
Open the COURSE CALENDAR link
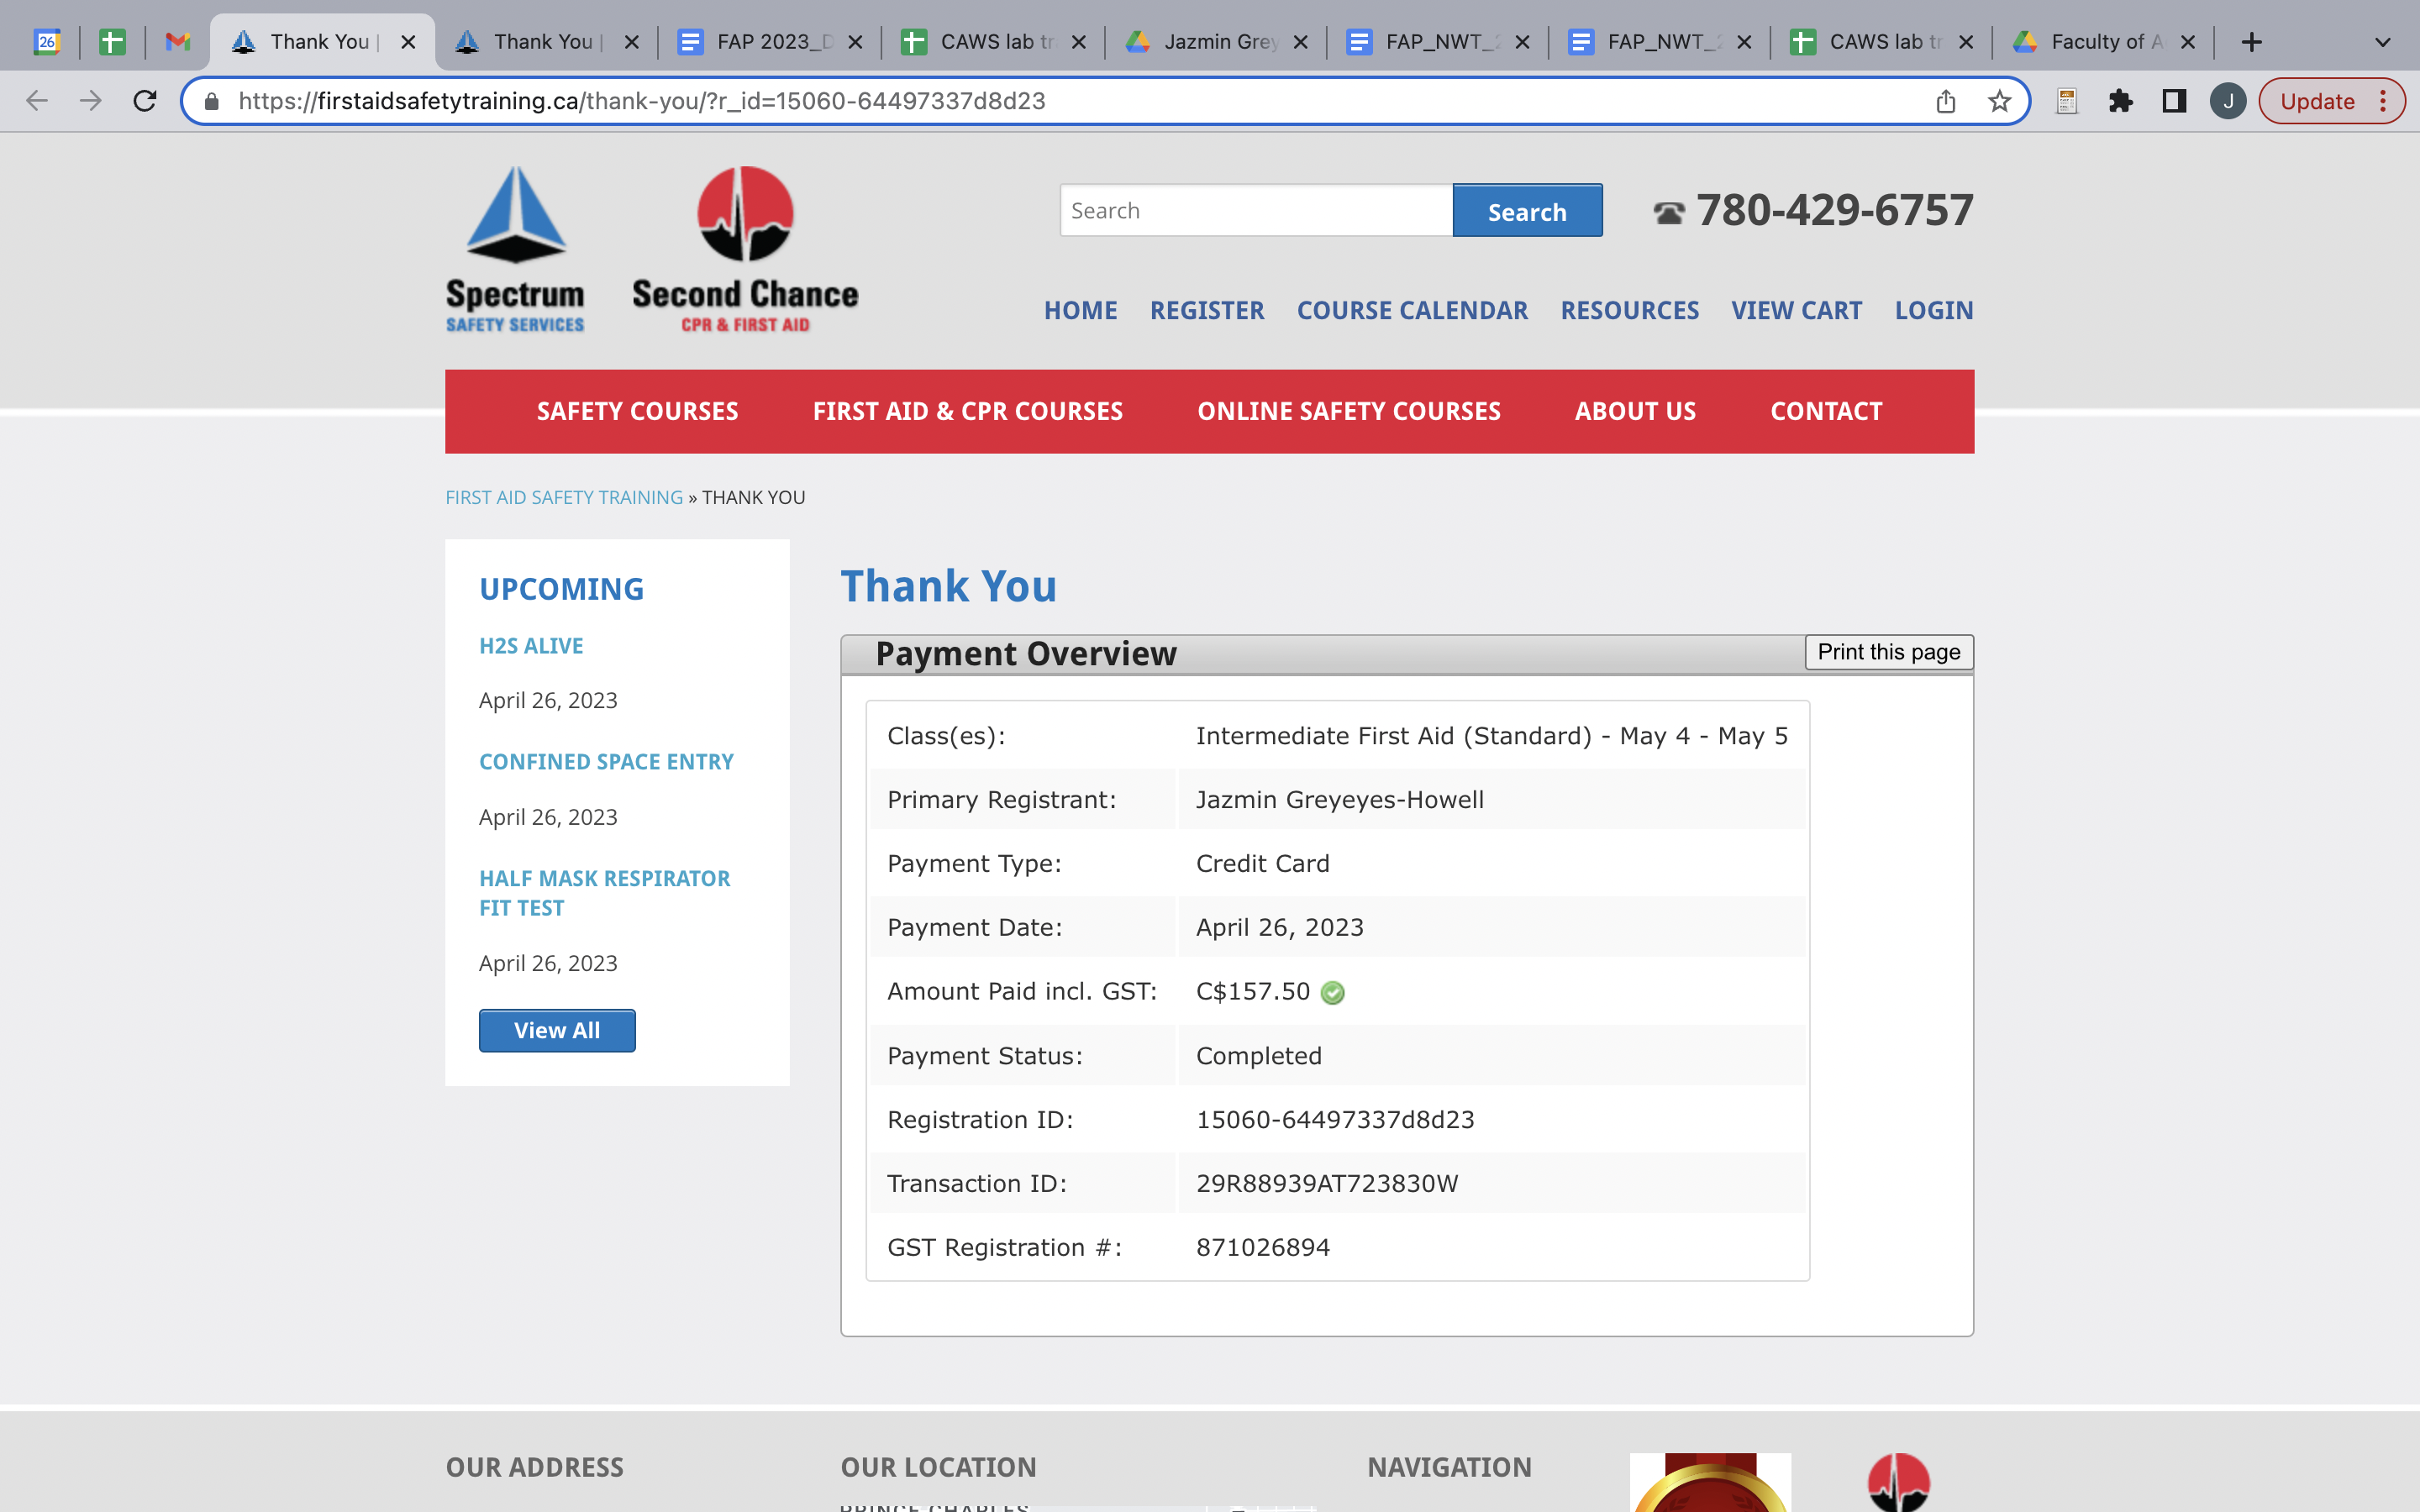pos(1412,311)
